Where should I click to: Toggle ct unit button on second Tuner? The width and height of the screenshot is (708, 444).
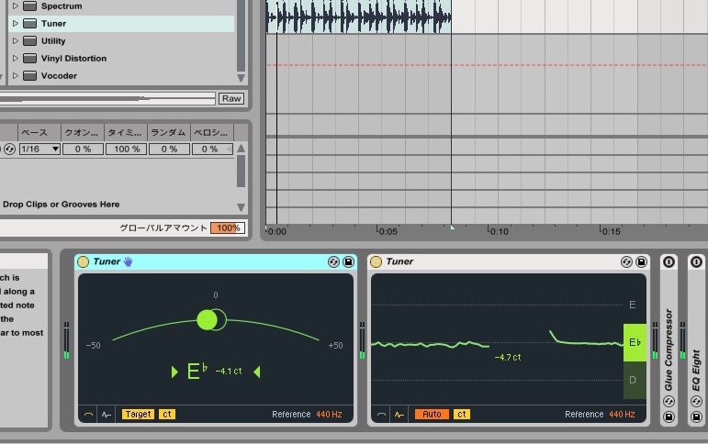(x=462, y=415)
